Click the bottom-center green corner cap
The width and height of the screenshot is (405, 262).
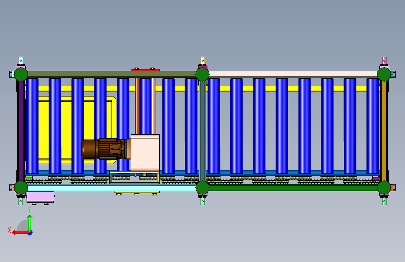point(203,188)
